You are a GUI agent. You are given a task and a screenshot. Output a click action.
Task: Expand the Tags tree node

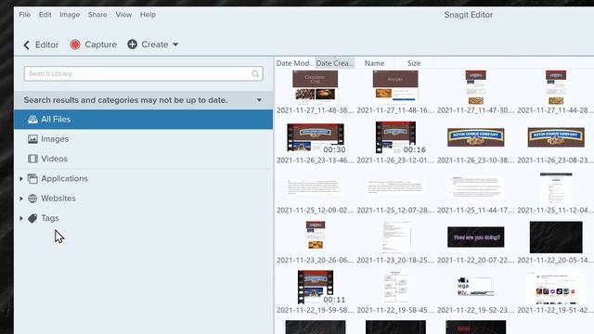pyautogui.click(x=21, y=218)
